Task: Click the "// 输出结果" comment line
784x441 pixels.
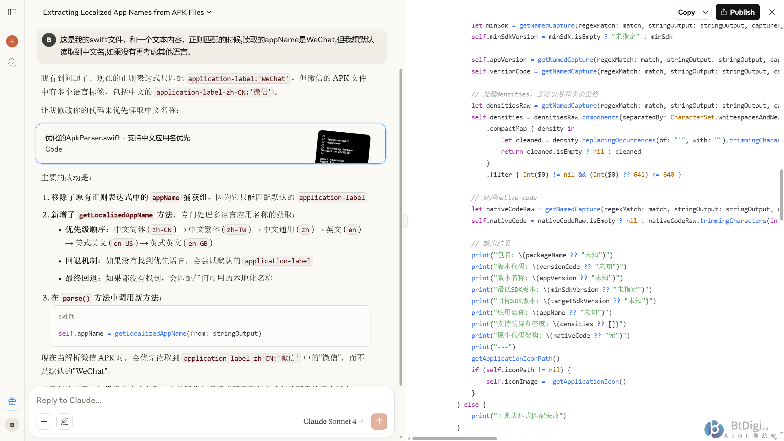Action: 491,243
